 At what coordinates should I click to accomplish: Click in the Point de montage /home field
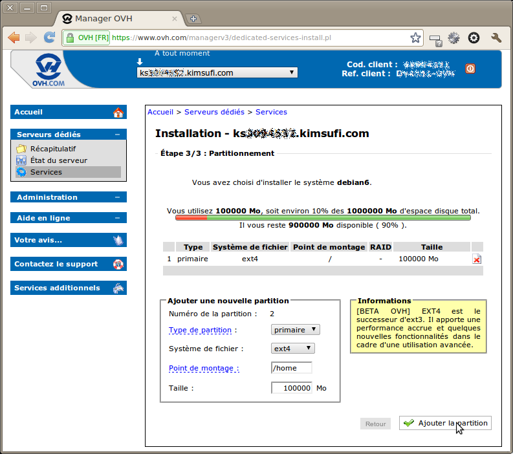click(x=292, y=368)
